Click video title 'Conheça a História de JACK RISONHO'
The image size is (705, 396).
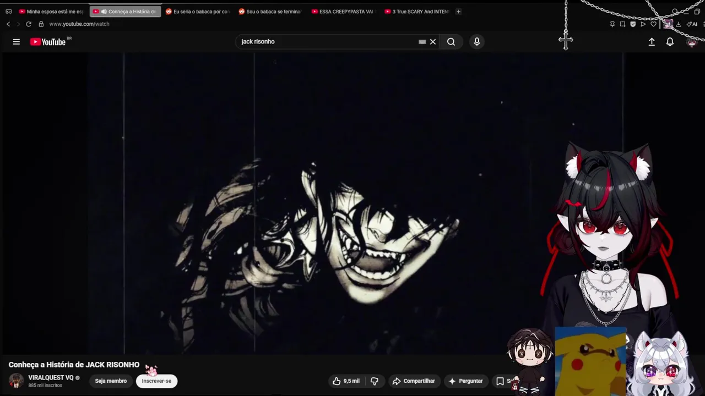coord(74,365)
